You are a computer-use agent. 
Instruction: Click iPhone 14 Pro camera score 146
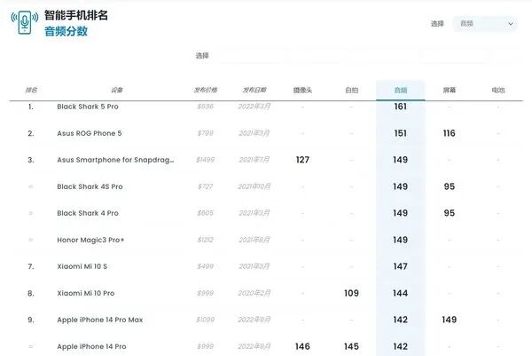[x=302, y=346]
